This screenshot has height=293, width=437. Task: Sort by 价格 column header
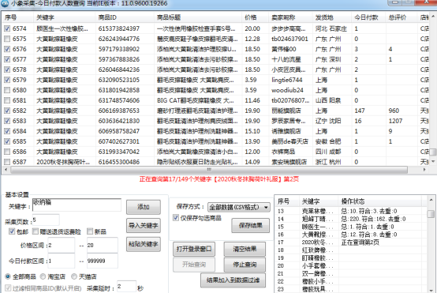[x=255, y=17]
